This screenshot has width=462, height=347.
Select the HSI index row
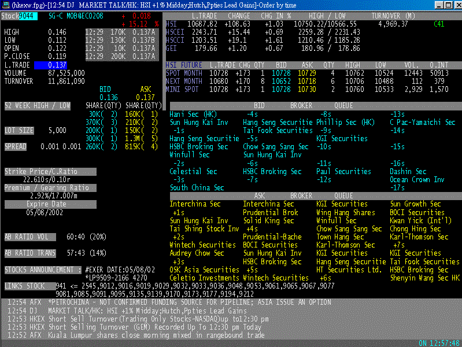[x=305, y=24]
